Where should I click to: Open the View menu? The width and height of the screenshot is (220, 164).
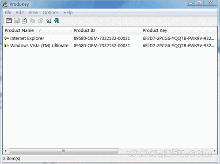(x=33, y=12)
